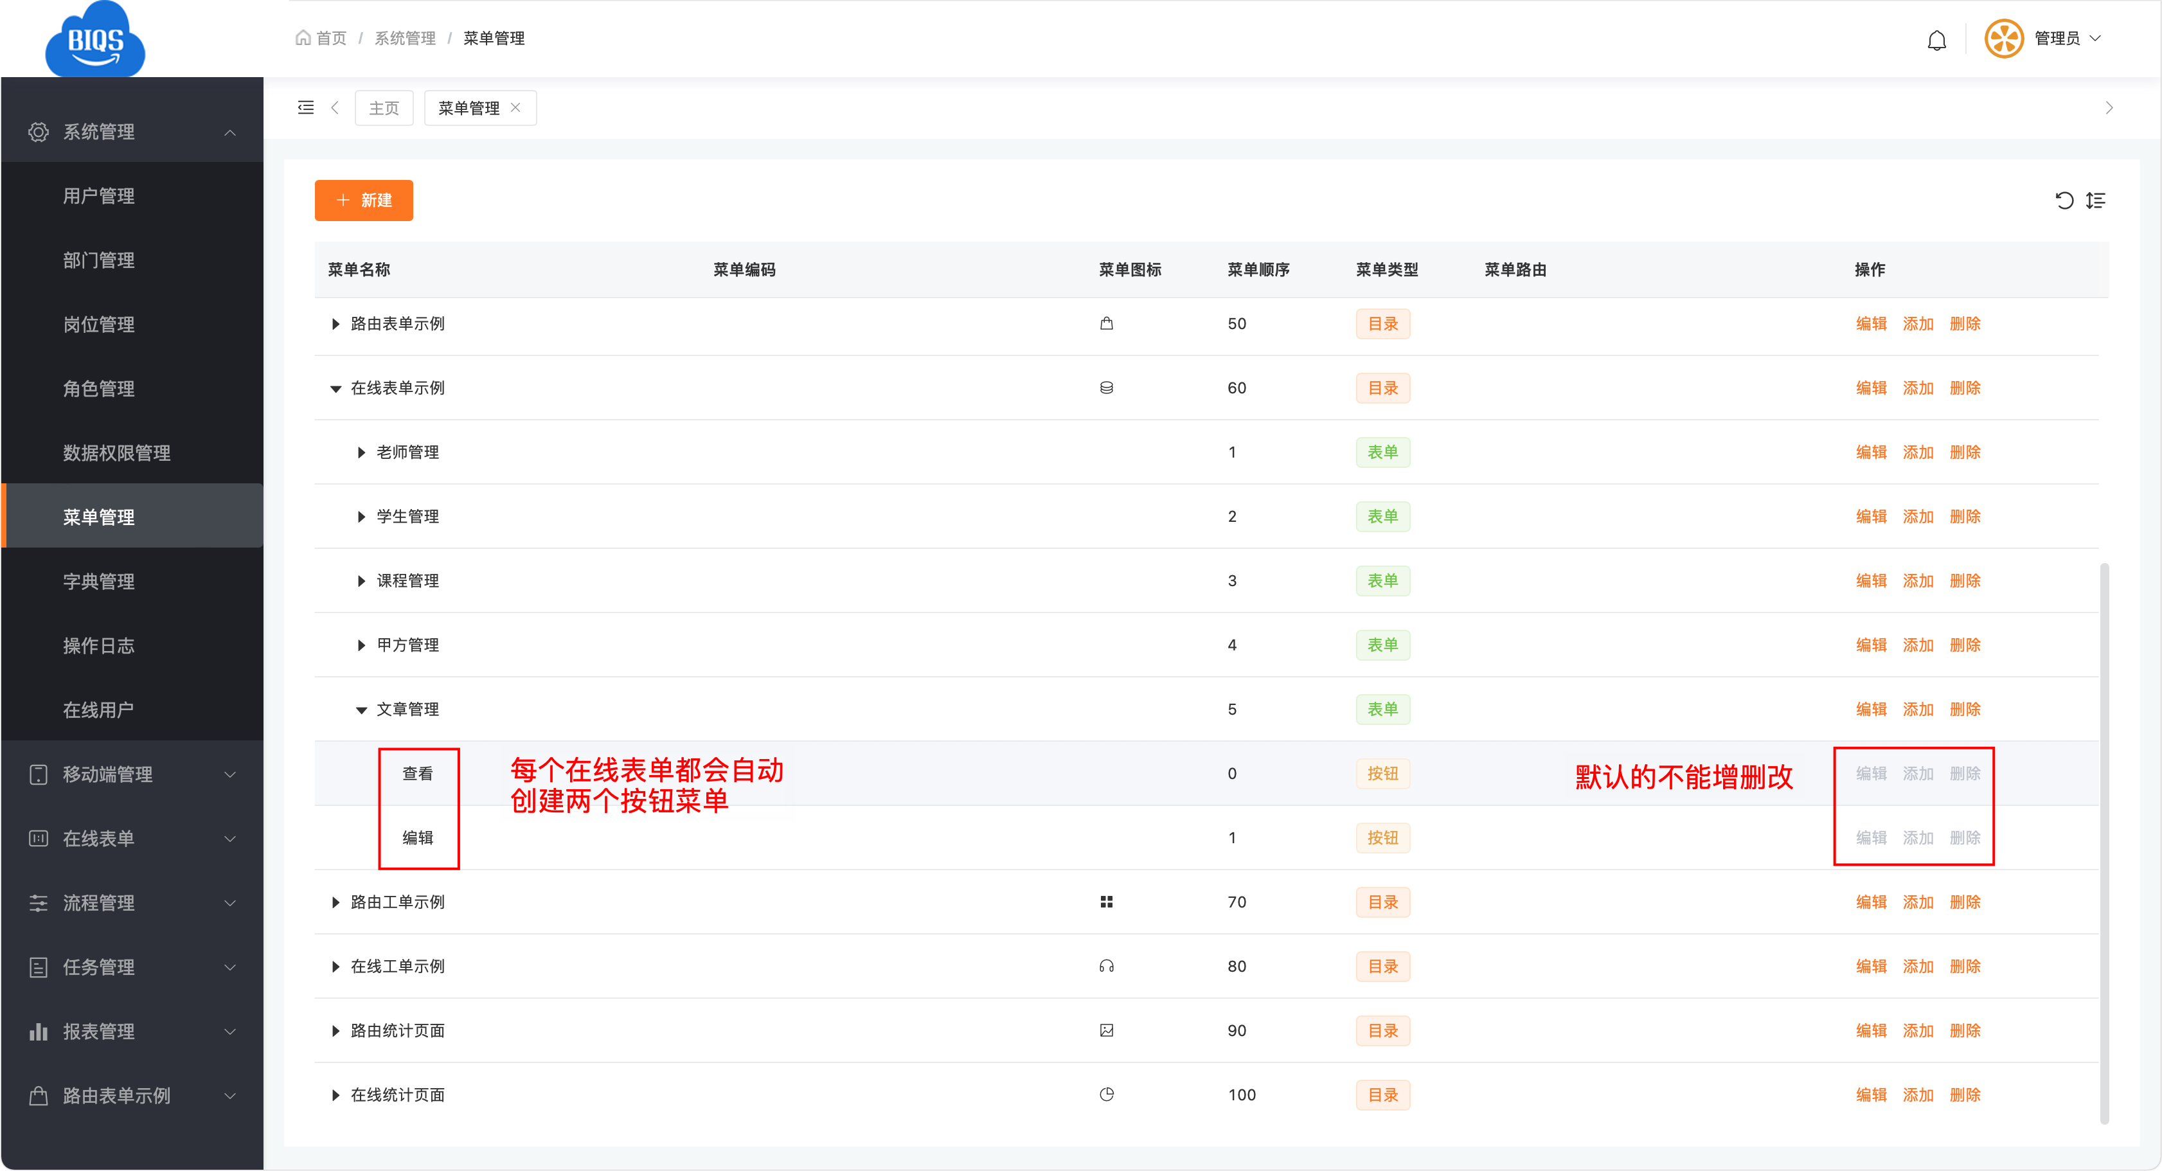2162x1171 pixels.
Task: Click the pie chart icon in 在线统计页面 row
Action: pyautogui.click(x=1106, y=1095)
